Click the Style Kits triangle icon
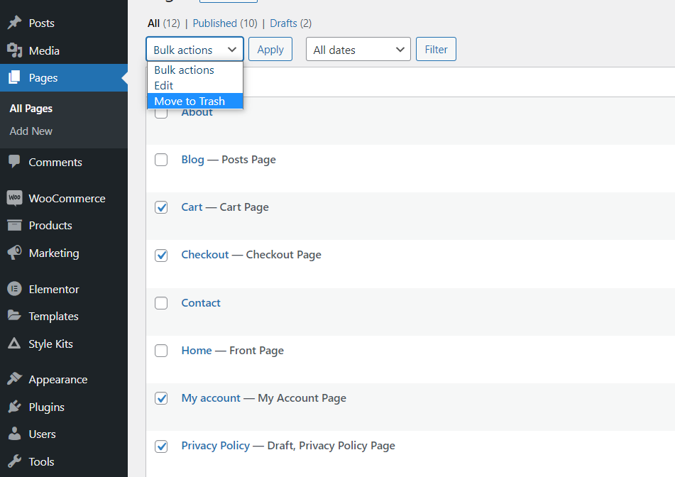Screen dimensions: 675x477 pos(14,343)
